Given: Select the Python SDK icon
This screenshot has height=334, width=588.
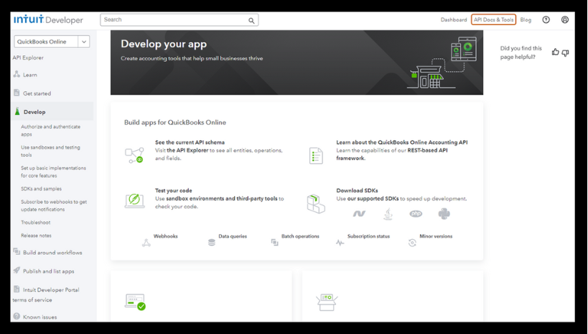Looking at the screenshot, I should 444,214.
